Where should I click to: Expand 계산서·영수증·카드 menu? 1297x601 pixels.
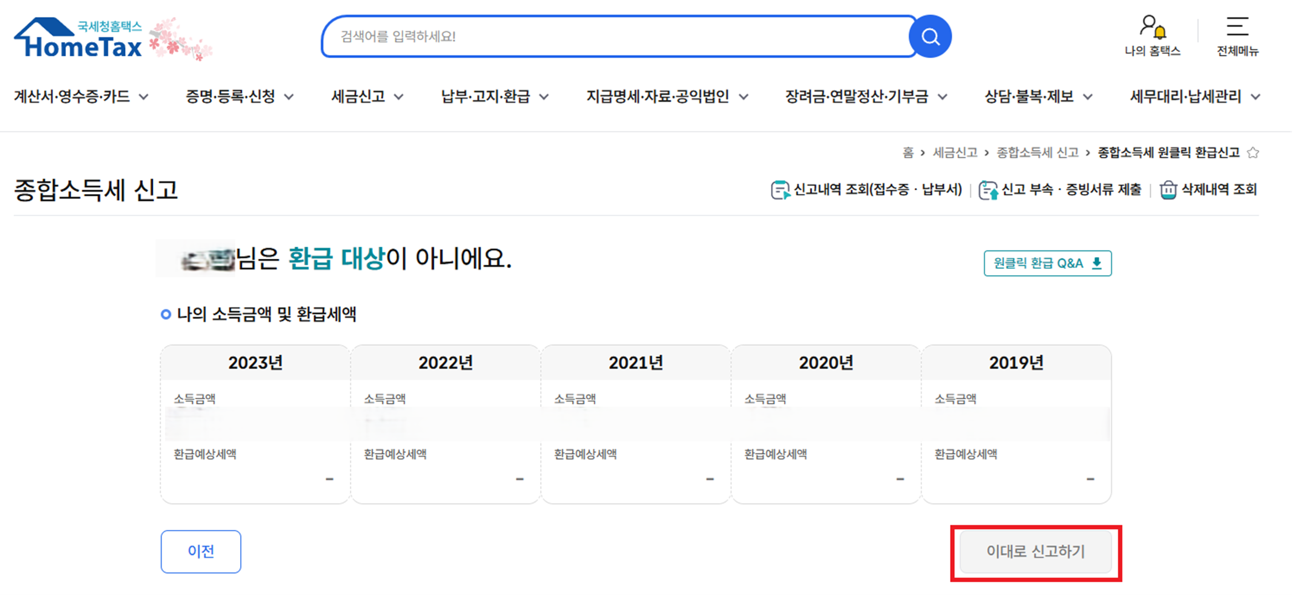(x=81, y=97)
